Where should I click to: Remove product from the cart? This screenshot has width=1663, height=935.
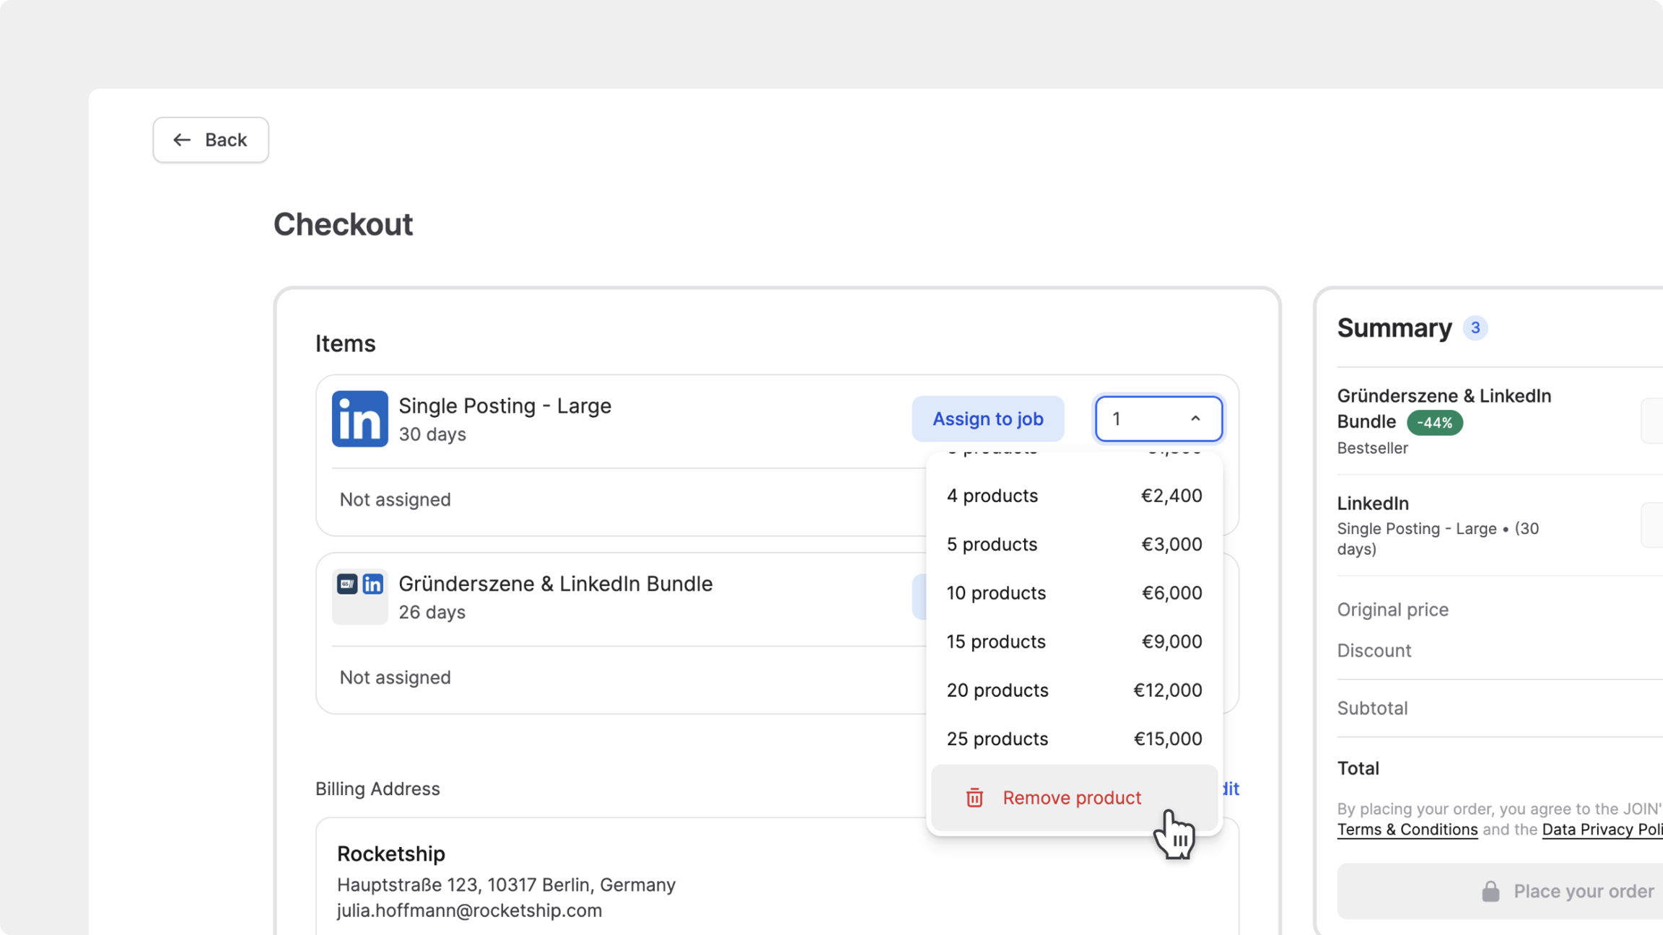[1072, 798]
